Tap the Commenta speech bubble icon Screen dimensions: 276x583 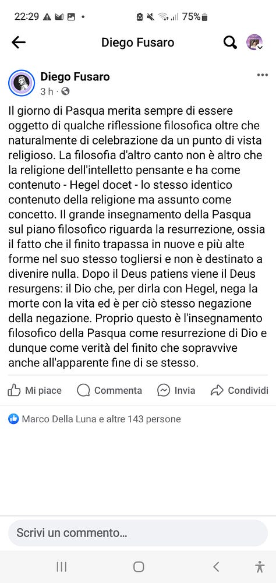[x=84, y=390]
